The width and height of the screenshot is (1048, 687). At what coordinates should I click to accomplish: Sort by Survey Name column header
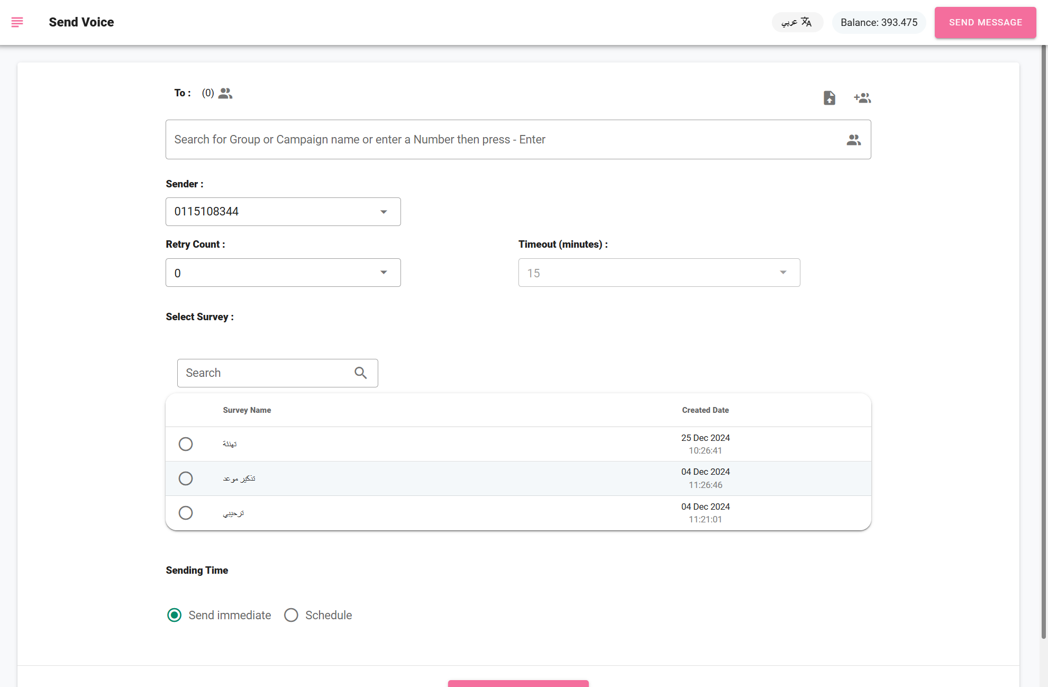click(x=247, y=410)
